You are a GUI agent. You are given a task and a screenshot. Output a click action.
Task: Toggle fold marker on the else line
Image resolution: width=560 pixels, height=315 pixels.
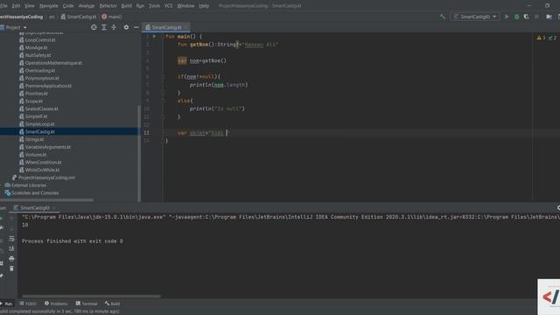pos(163,101)
